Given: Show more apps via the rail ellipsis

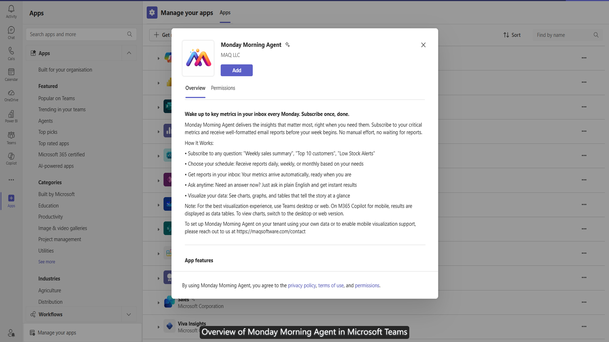Looking at the screenshot, I should tap(11, 180).
